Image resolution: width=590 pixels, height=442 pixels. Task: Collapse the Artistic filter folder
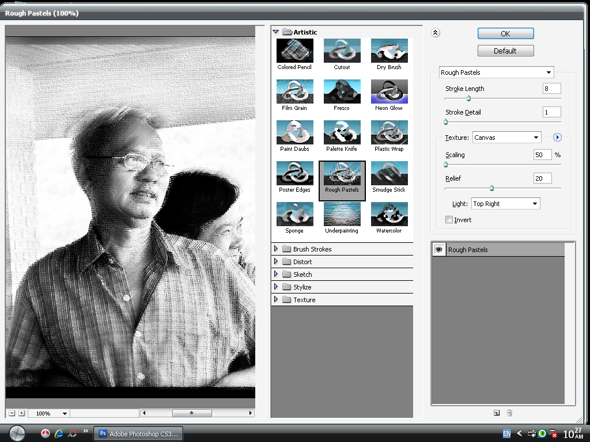[276, 32]
